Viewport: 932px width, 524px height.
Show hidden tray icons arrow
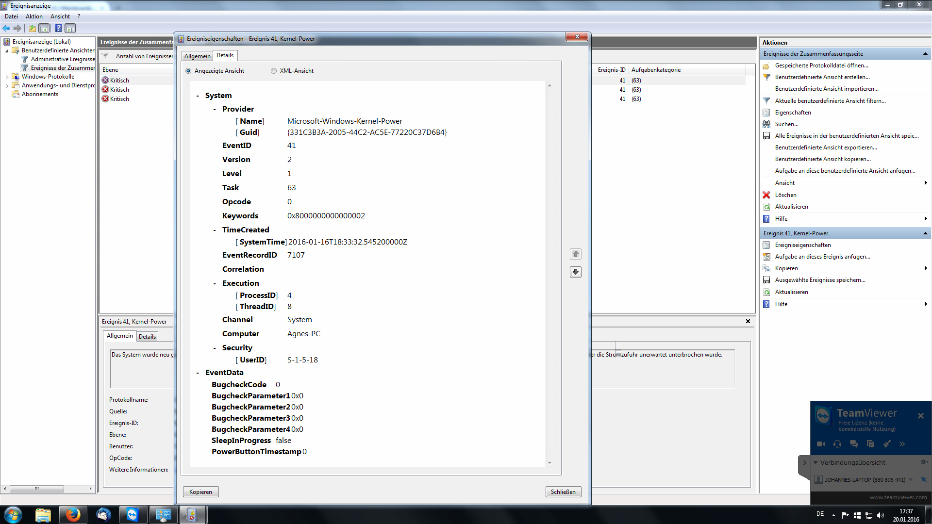tap(833, 515)
